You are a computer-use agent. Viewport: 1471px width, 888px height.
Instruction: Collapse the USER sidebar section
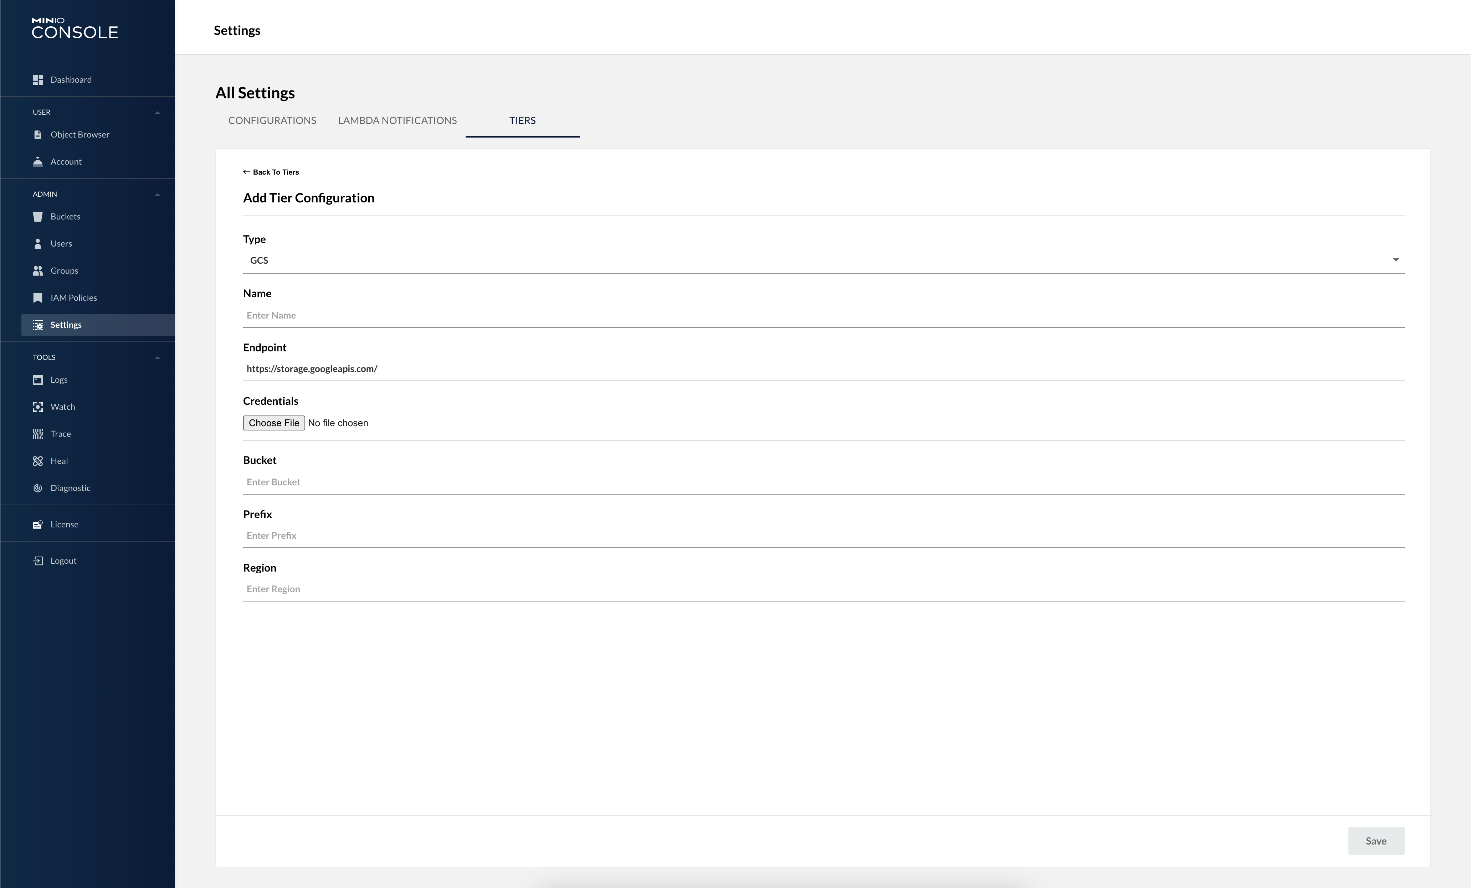tap(158, 113)
